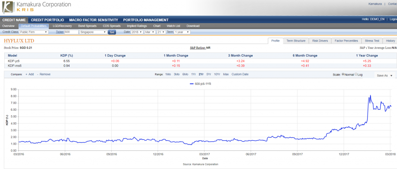This screenshot has height=169, width=397.
Task: Click the HYFLUX LTD company title
Action: point(19,41)
